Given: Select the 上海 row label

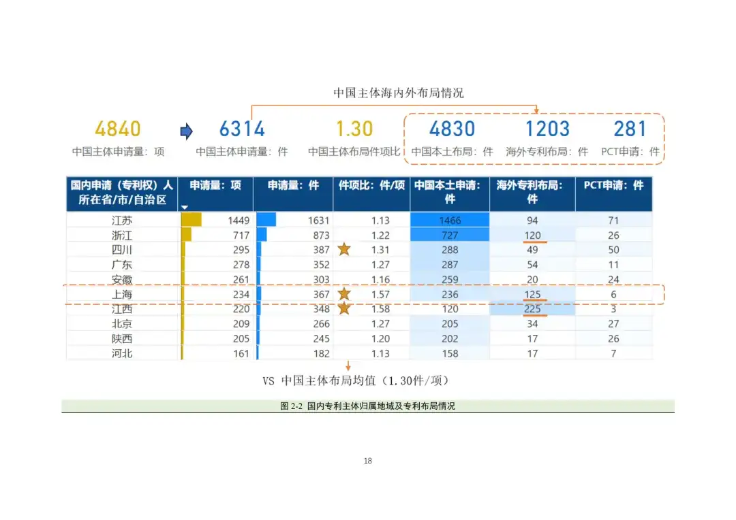Looking at the screenshot, I should (122, 294).
